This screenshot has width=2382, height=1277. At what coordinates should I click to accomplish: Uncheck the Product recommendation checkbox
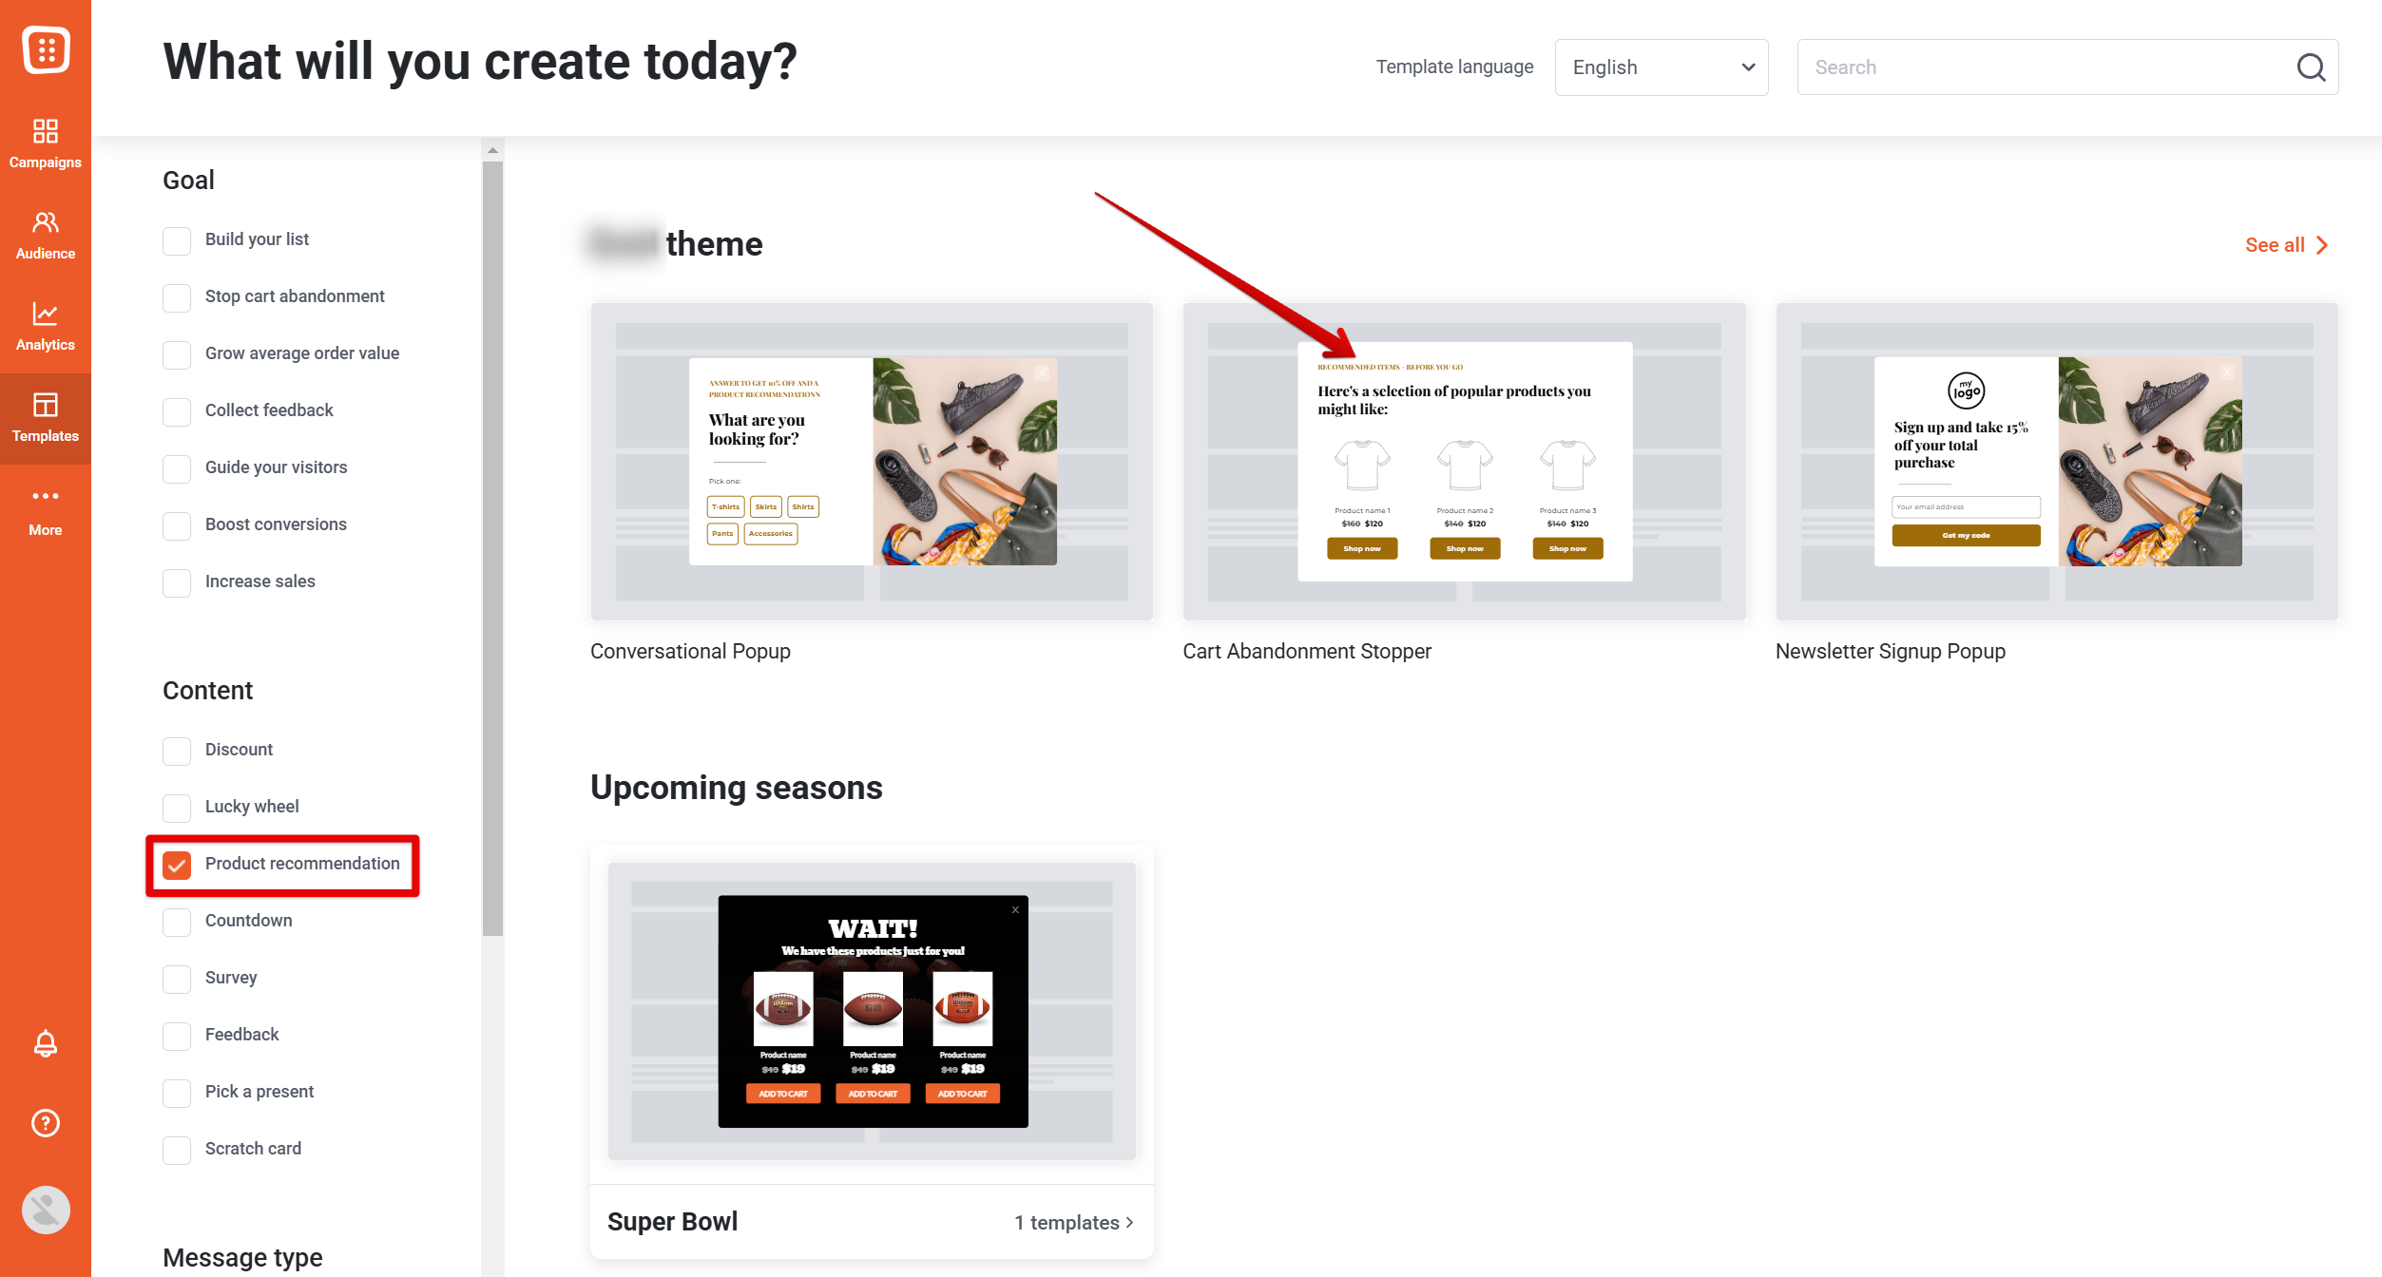177,865
